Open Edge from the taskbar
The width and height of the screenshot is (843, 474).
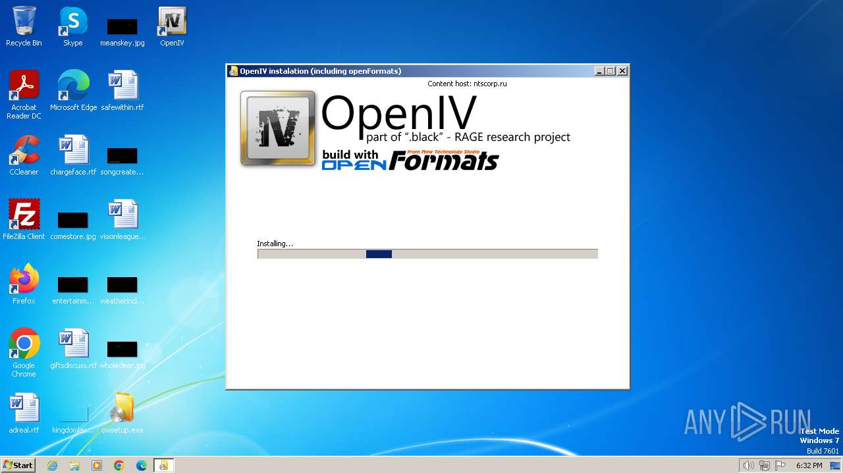(x=142, y=465)
